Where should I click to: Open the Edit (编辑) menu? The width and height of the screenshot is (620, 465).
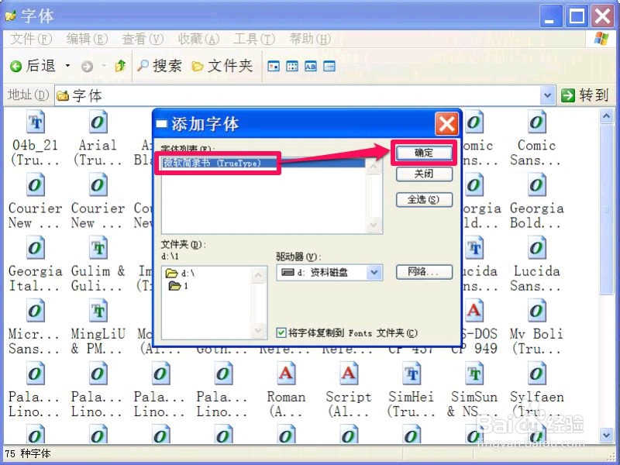[87, 39]
